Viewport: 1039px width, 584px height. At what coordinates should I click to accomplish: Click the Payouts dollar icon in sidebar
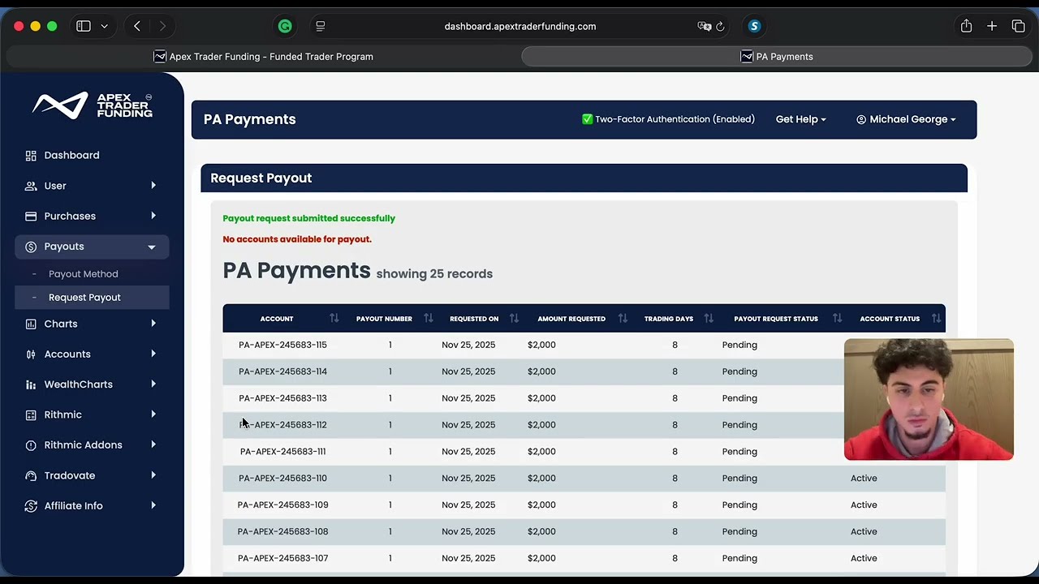(31, 247)
